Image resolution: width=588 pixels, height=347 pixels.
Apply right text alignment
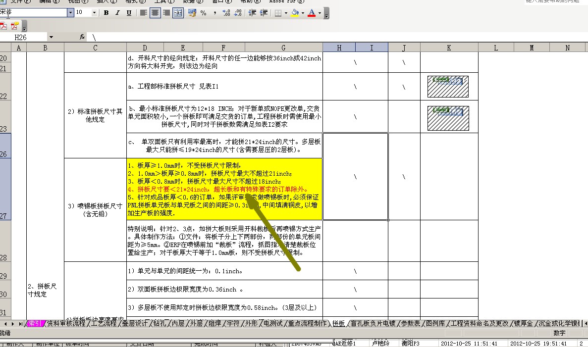tap(166, 13)
